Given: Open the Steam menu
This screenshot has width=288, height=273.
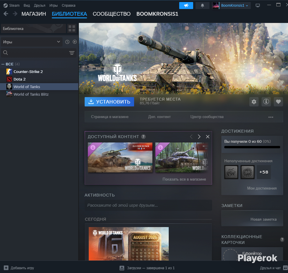Looking at the screenshot, I should click(14, 6).
